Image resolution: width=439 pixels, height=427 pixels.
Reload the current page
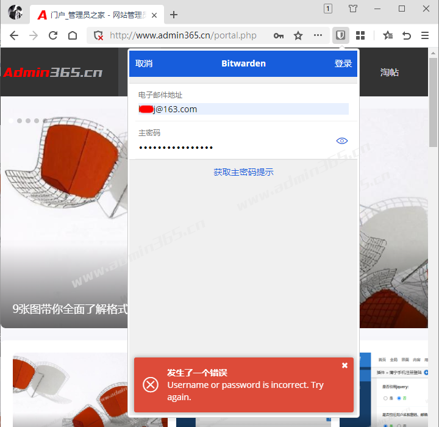click(x=53, y=35)
